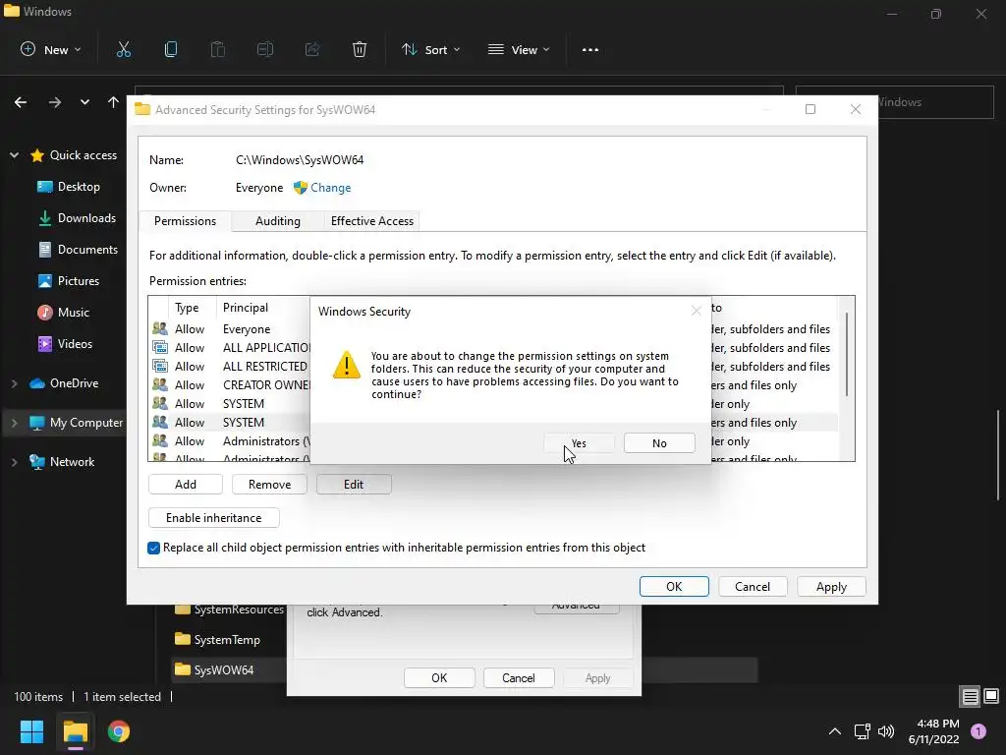Click Apply in Advanced Security Settings
Image resolution: width=1006 pixels, height=755 pixels.
(831, 586)
